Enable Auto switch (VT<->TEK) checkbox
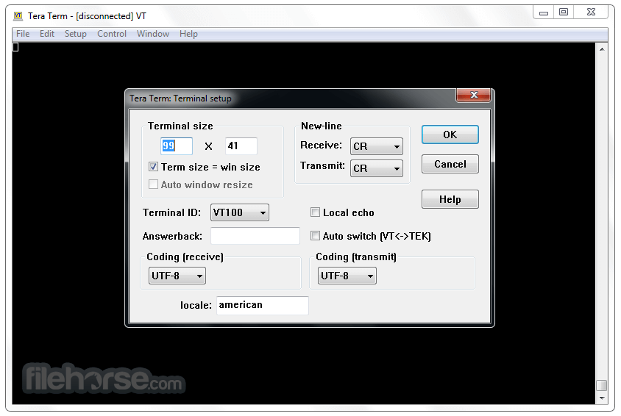Screen dimensions: 621x416 coord(315,236)
